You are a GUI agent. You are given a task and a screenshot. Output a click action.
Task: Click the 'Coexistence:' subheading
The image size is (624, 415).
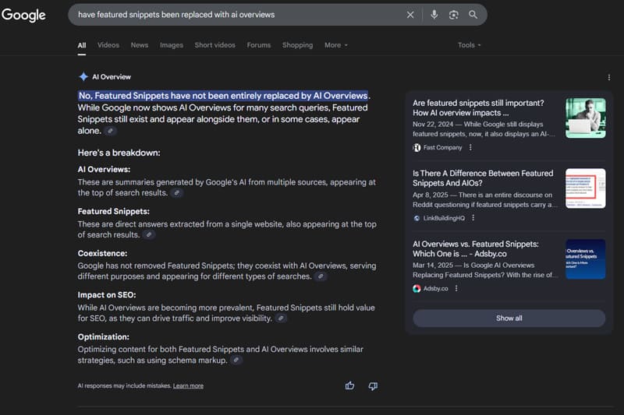[102, 253]
